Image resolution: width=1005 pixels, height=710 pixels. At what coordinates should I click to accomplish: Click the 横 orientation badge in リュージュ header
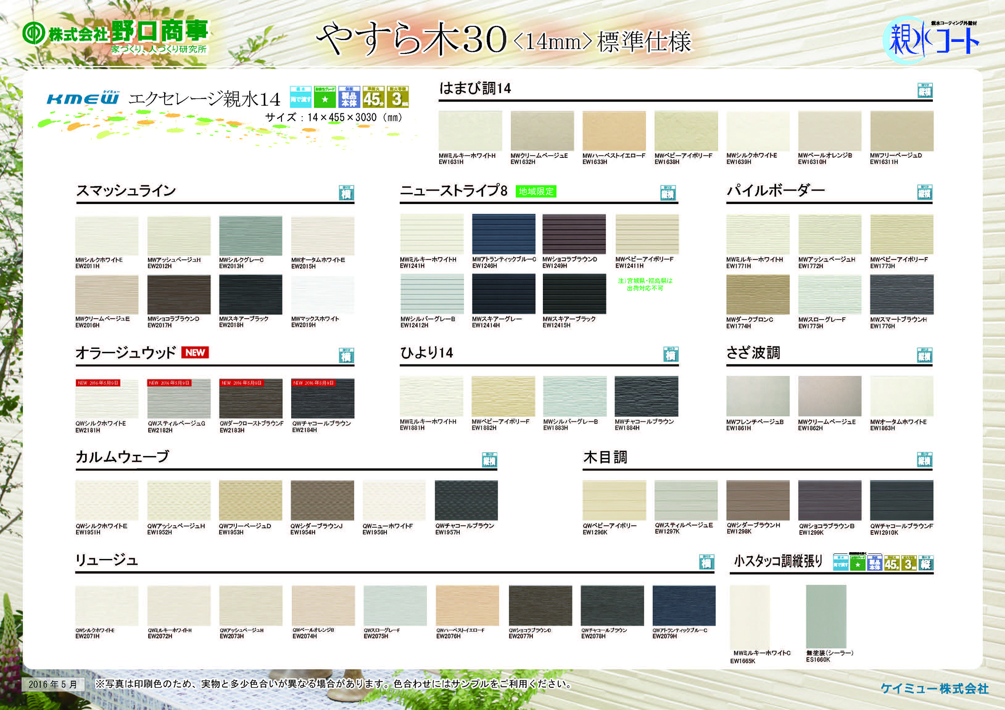tap(706, 562)
